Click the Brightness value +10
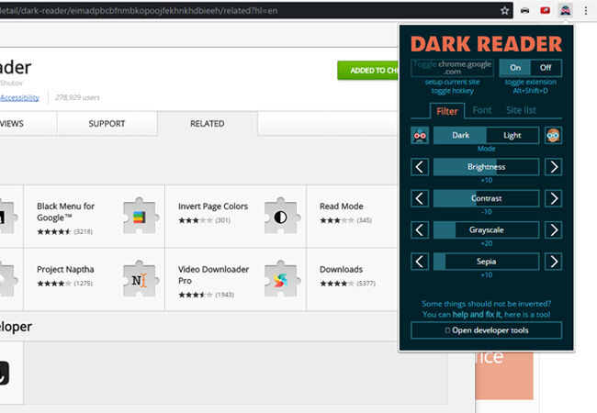The height and width of the screenshot is (413, 597). point(486,180)
